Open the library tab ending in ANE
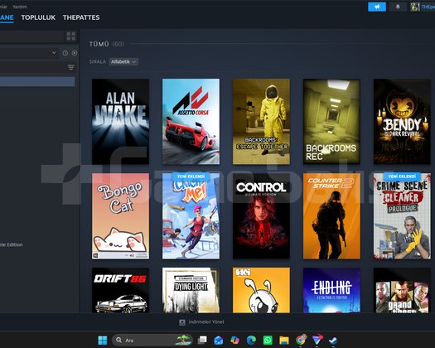The image size is (435, 348). [7, 17]
